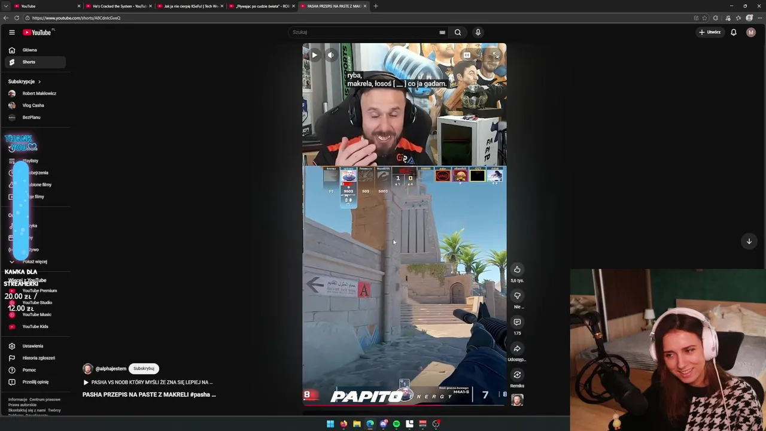
Task: Open YouTube notifications bell
Action: [733, 32]
